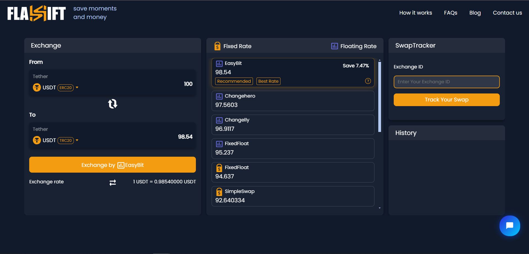The image size is (529, 254).
Task: Filter by Floating Rate offers
Action: pyautogui.click(x=354, y=46)
